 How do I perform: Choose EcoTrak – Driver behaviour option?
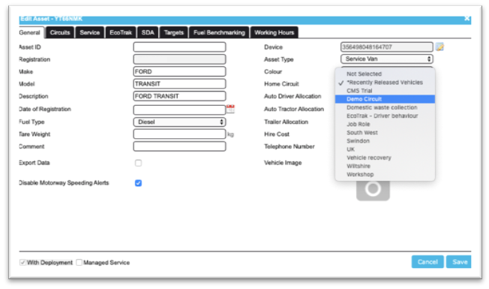385,116
